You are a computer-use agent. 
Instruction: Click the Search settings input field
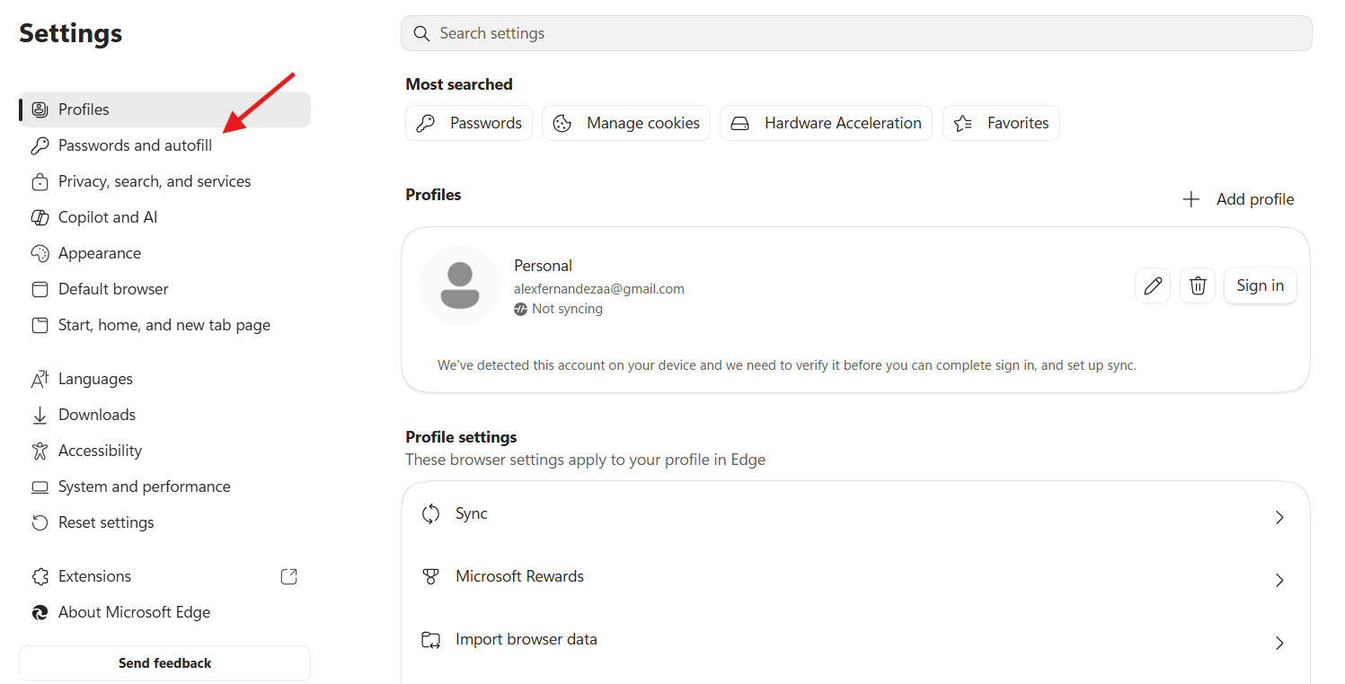tap(856, 33)
